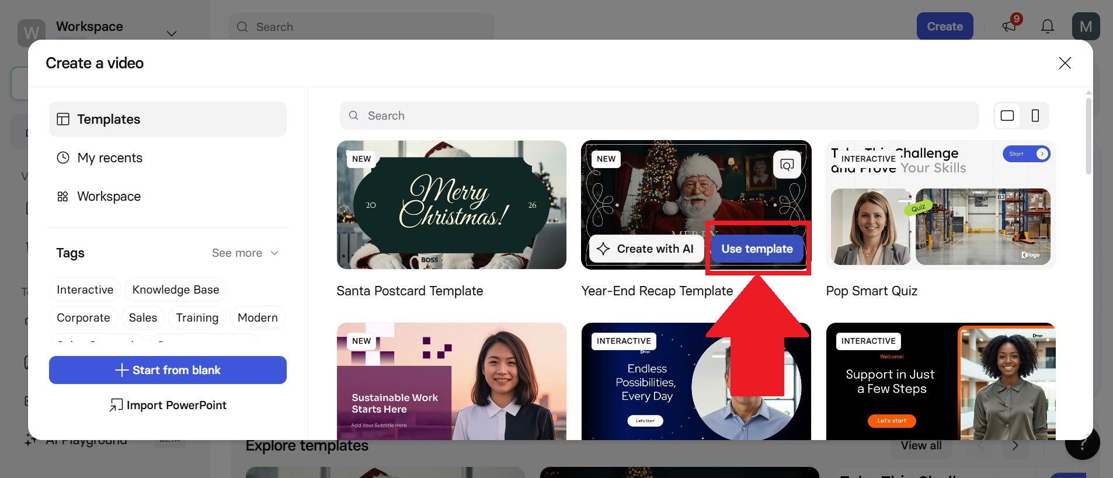Click the template search field in the dialog
Viewport: 1113px width, 478px height.
659,116
